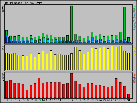Select day label 23 on the x-axis

pyautogui.click(x=96, y=100)
